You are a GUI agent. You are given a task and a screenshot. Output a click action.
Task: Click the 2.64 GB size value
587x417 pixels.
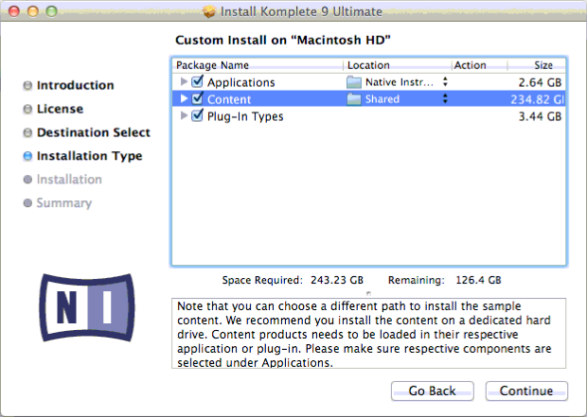click(540, 82)
